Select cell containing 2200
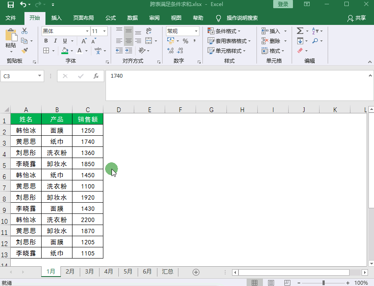This screenshot has height=286, width=374. click(x=88, y=220)
